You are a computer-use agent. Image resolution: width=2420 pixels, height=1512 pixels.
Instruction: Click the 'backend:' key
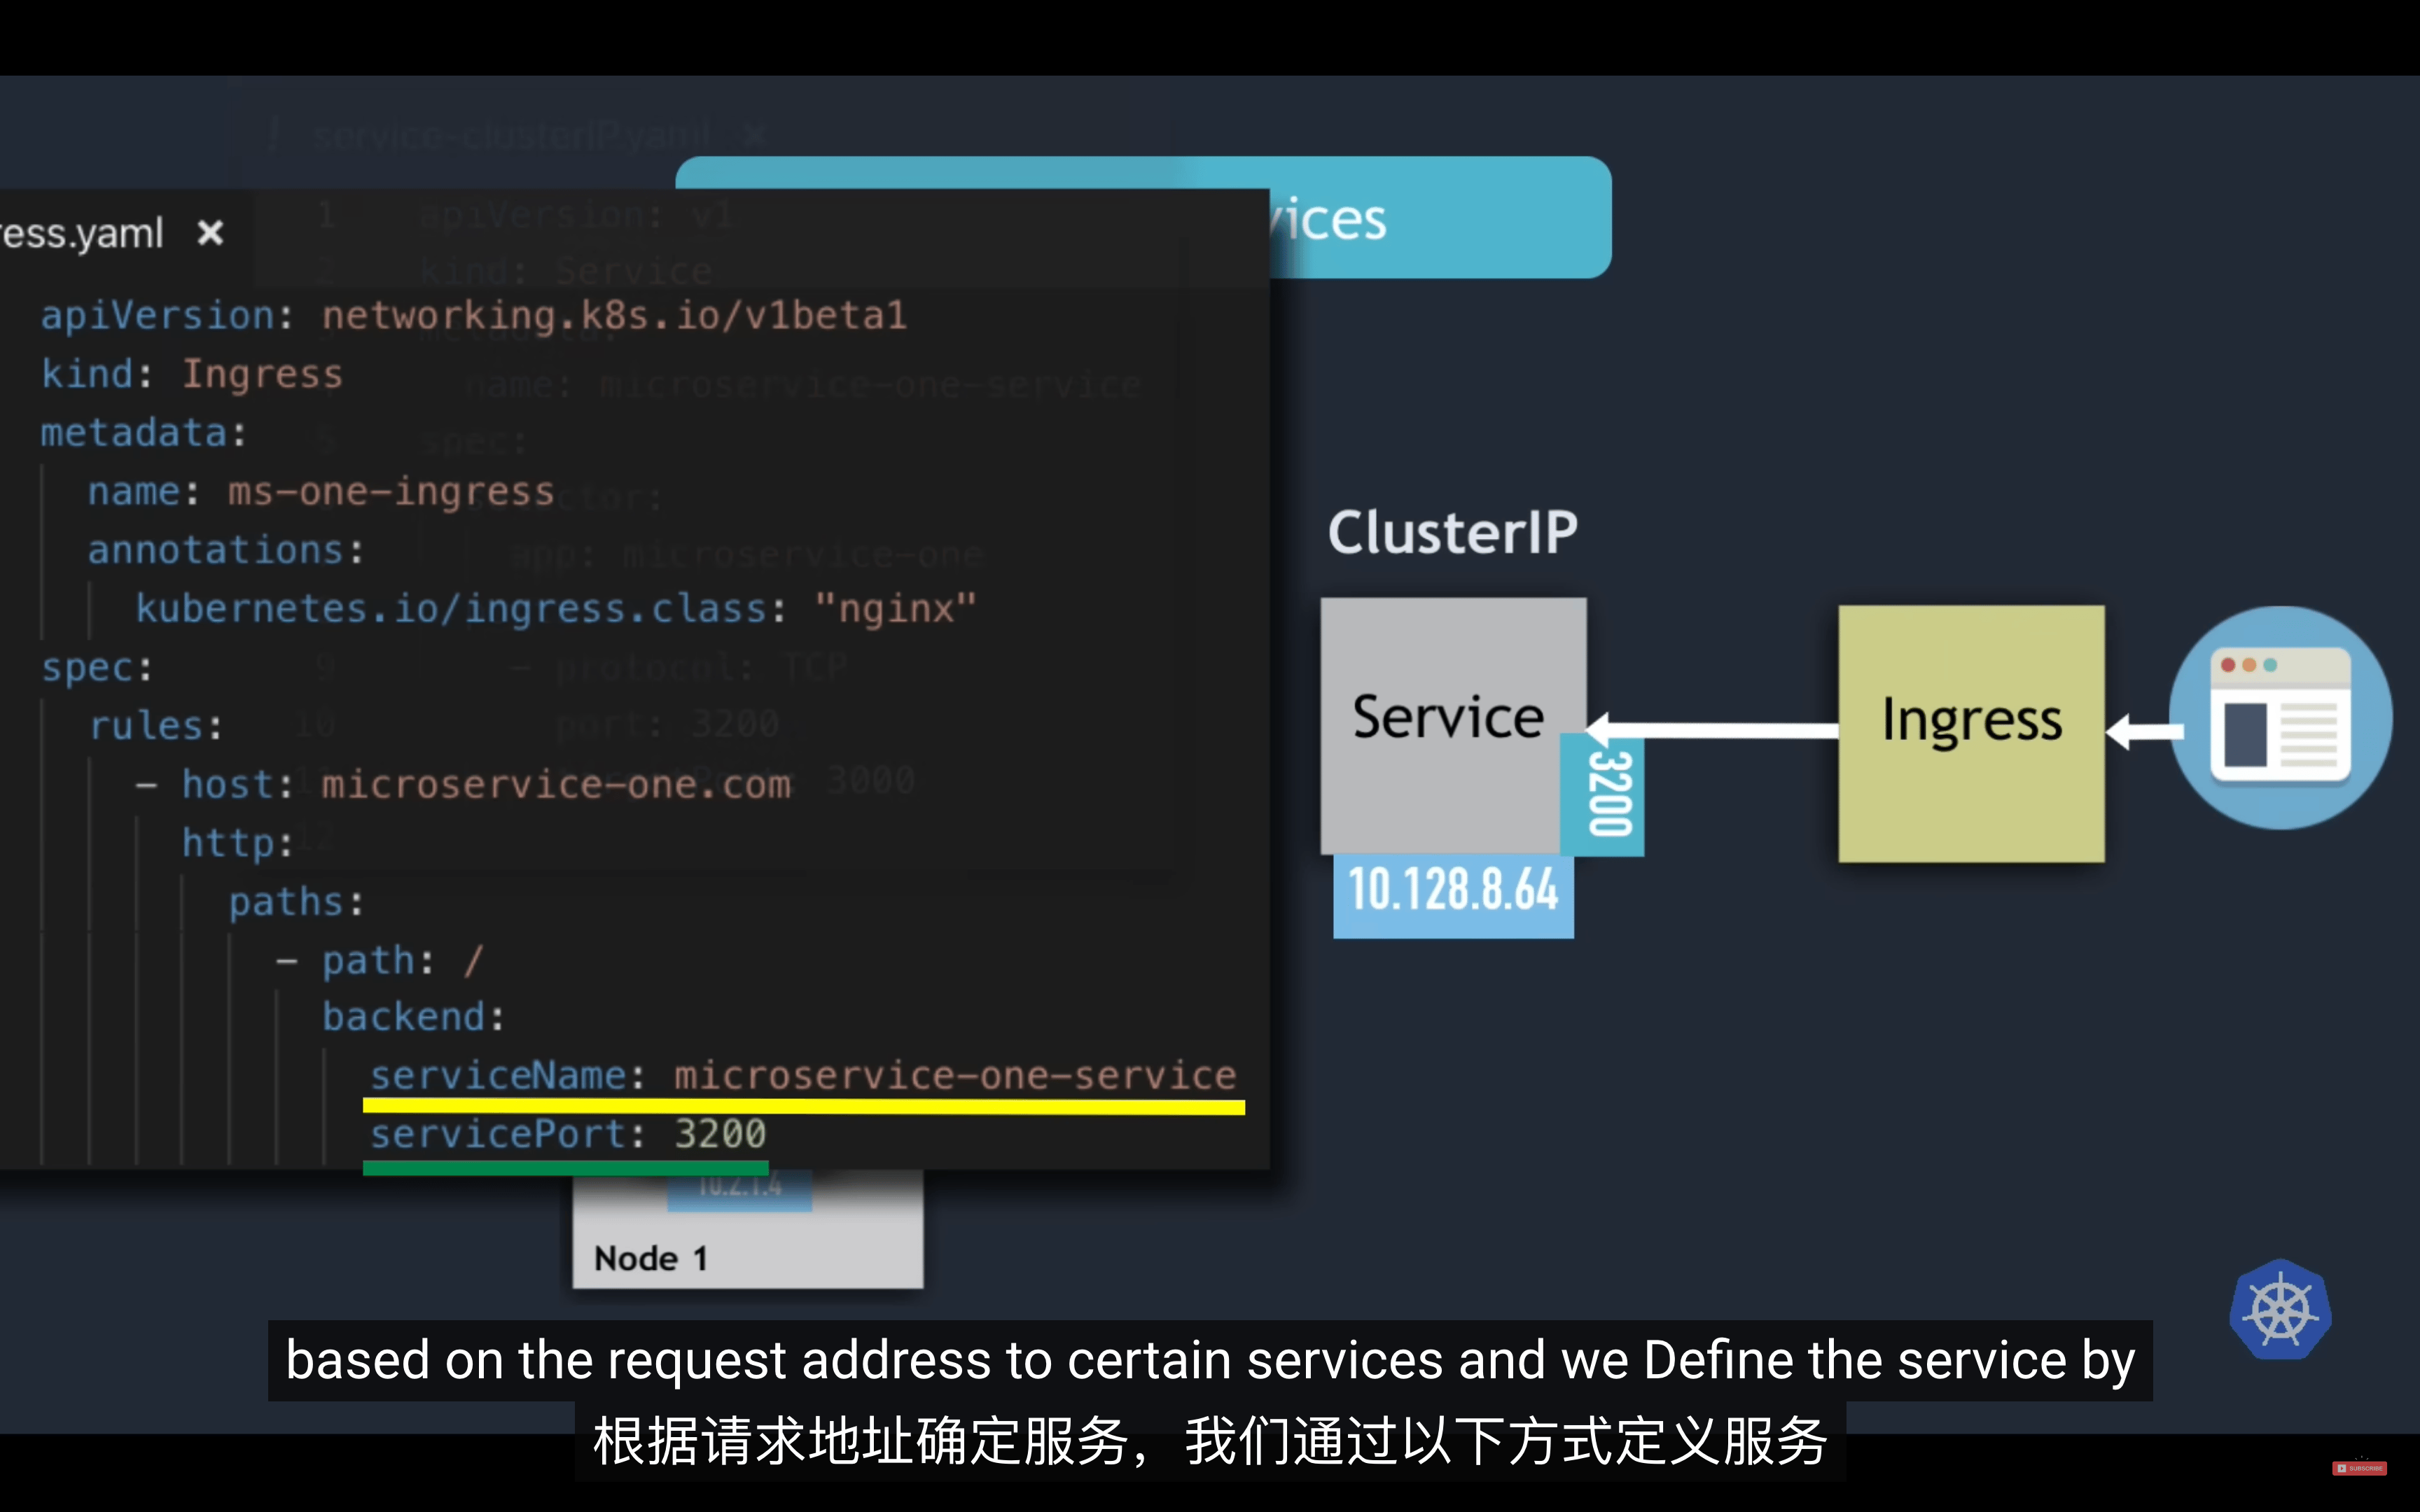(413, 1018)
